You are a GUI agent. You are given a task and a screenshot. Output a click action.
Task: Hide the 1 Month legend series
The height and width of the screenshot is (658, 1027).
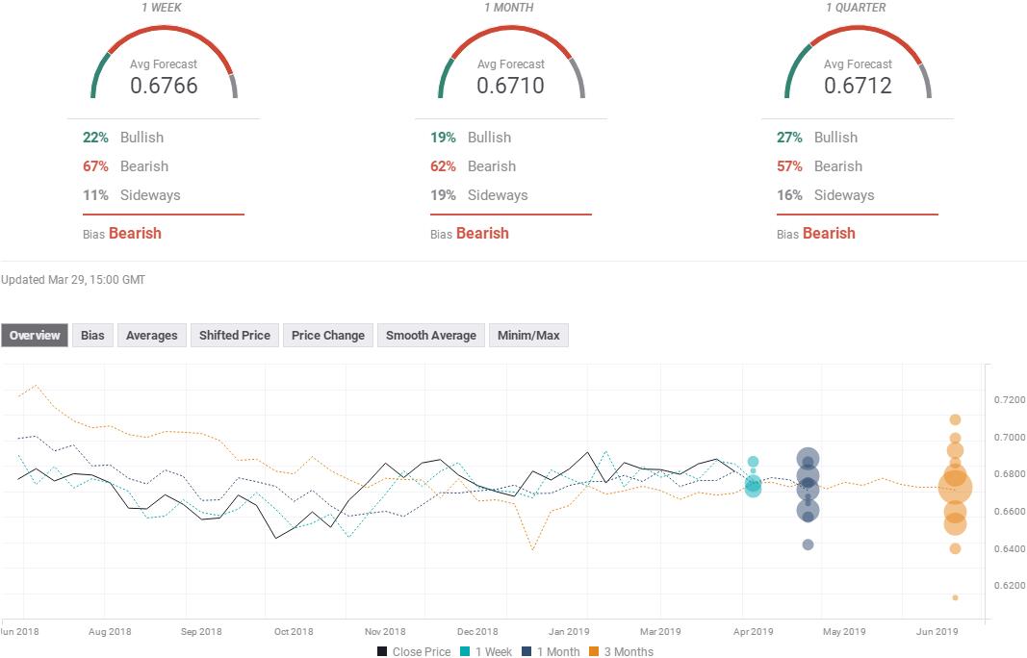(x=551, y=651)
